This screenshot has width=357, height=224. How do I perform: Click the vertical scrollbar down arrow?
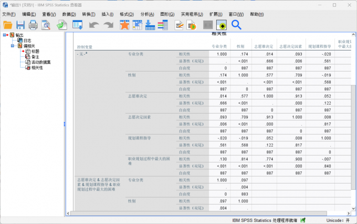pyautogui.click(x=353, y=208)
